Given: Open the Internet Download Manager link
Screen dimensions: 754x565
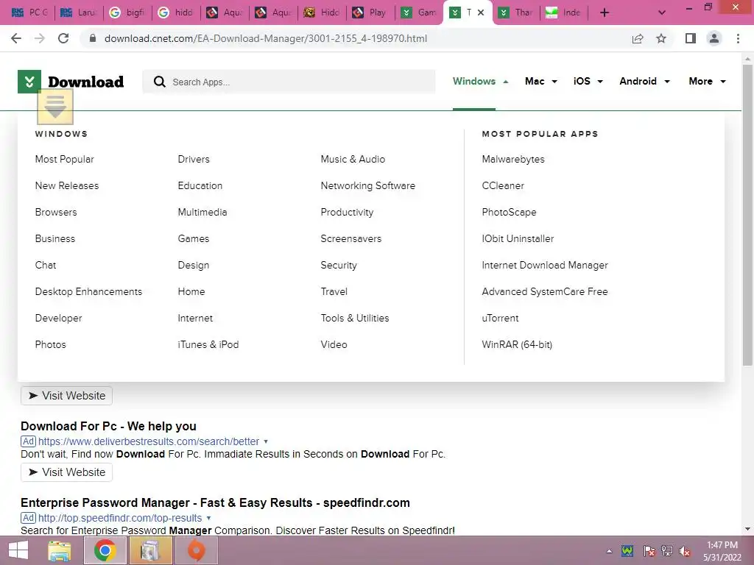Looking at the screenshot, I should 545,265.
